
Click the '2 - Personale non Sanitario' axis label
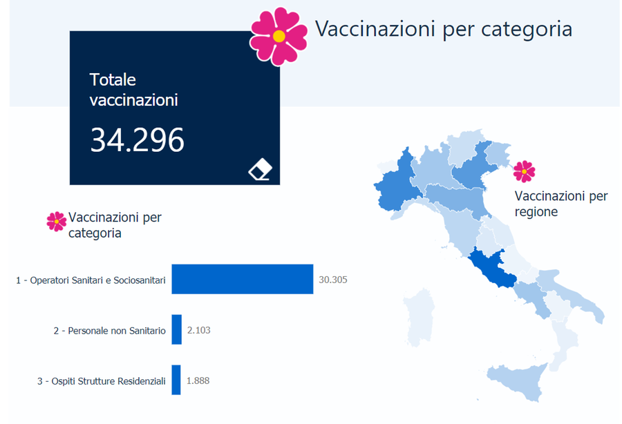tap(109, 331)
